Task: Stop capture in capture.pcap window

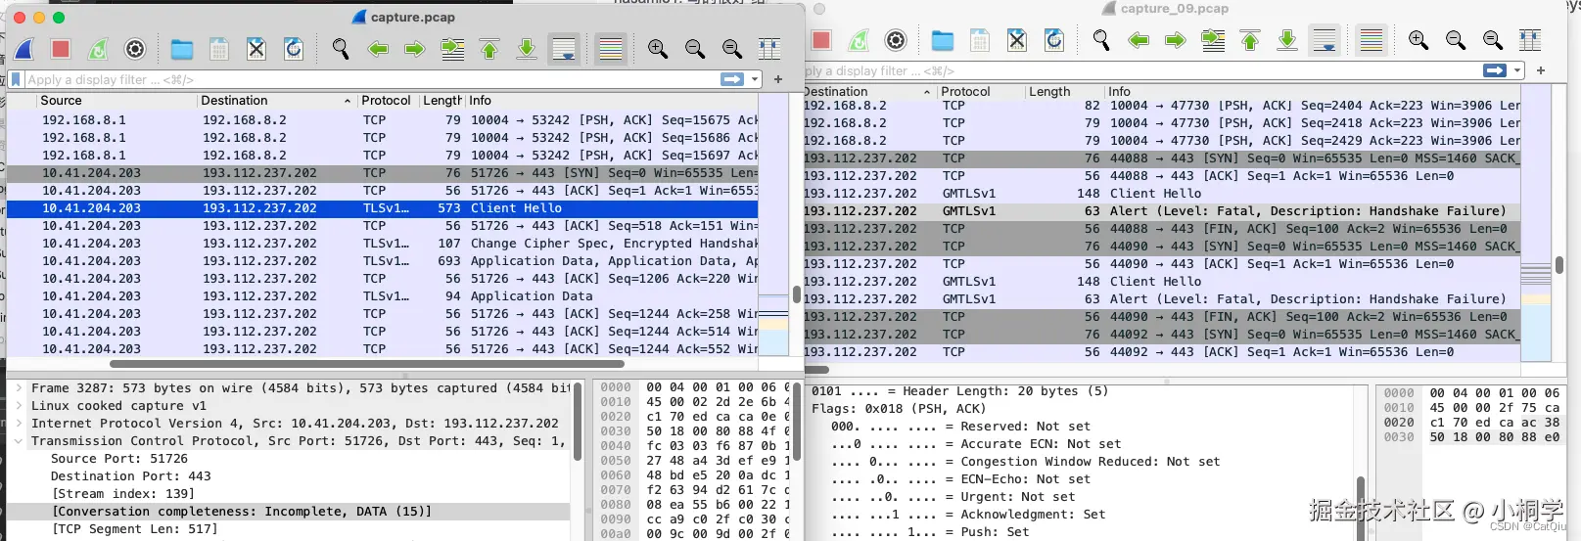Action: coord(61,49)
